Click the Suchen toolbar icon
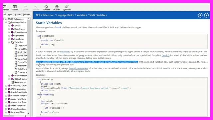 pyautogui.click(x=15, y=7)
